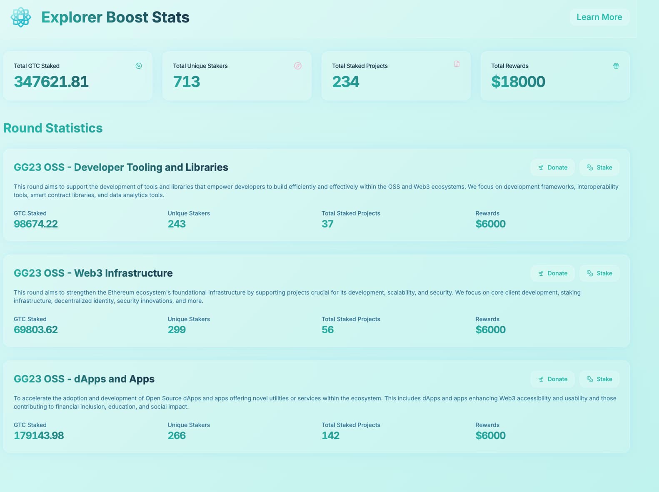Screen dimensions: 659x492
Task: Click the compass icon on Total Unique Stakers
Action: point(298,66)
